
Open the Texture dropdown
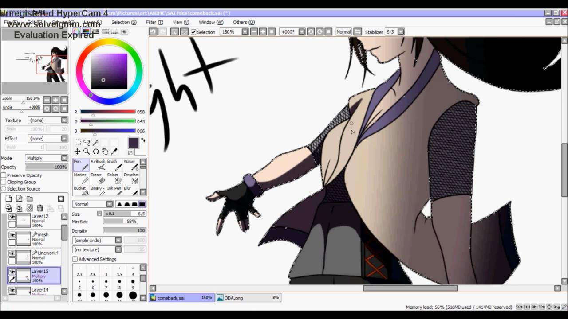pyautogui.click(x=48, y=120)
